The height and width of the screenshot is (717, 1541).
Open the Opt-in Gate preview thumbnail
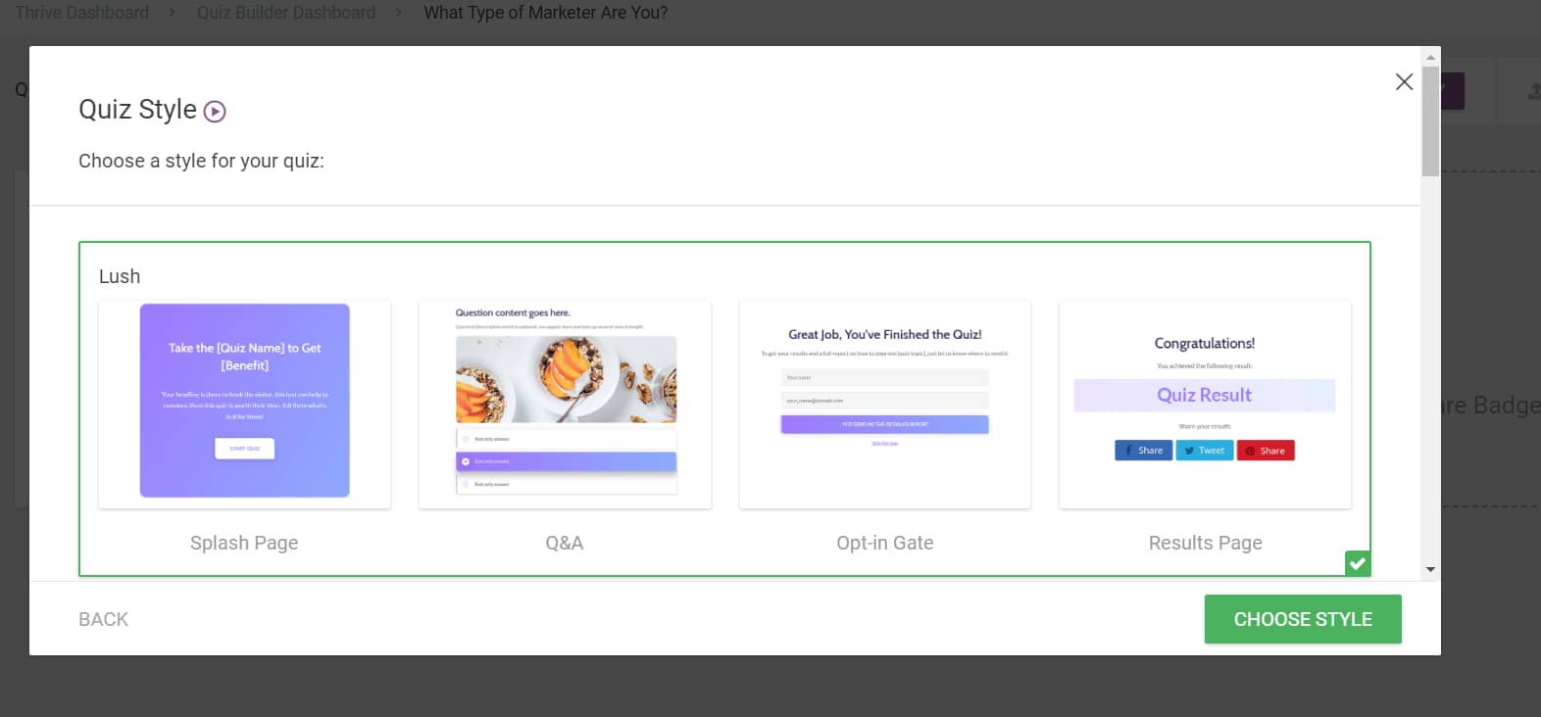tap(884, 404)
